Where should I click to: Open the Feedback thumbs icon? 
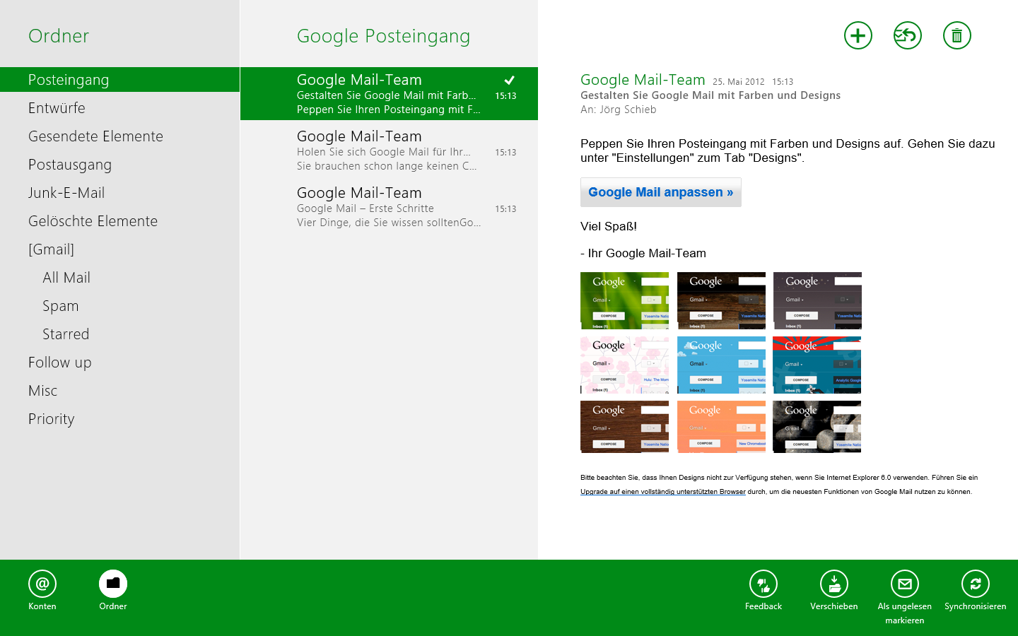coord(763,584)
